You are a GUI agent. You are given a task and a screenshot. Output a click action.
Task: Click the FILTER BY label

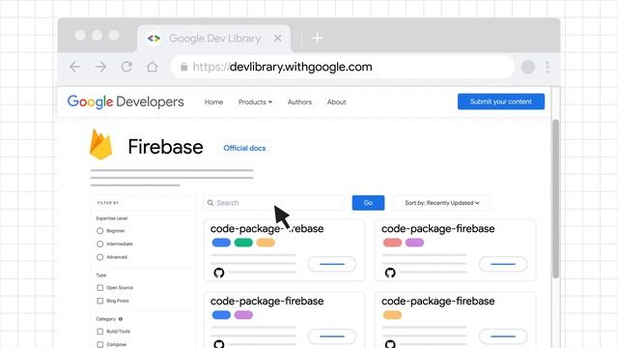tap(108, 203)
